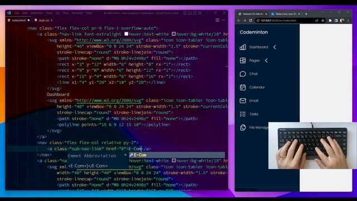Open the Calendar sidebar link

click(257, 87)
